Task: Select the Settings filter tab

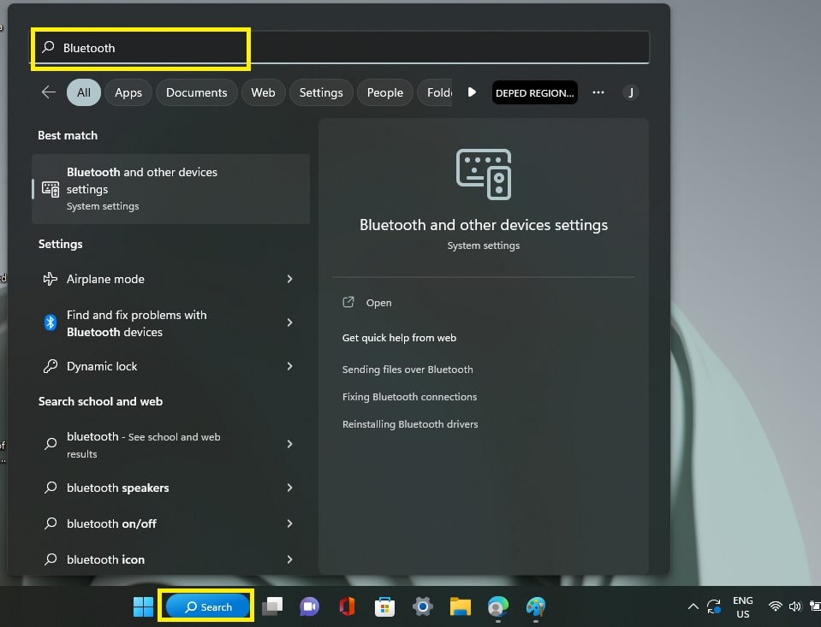Action: 321,92
